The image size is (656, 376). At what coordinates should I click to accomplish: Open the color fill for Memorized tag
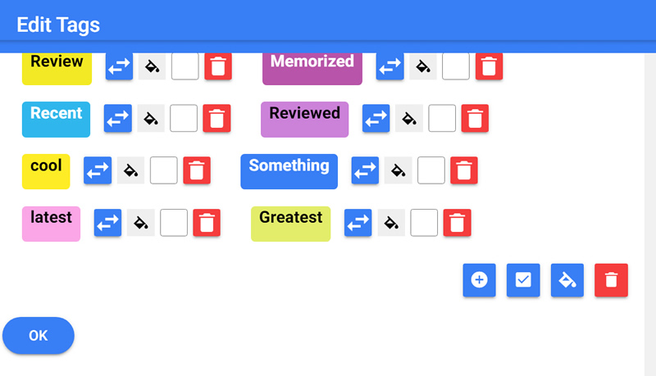point(423,66)
